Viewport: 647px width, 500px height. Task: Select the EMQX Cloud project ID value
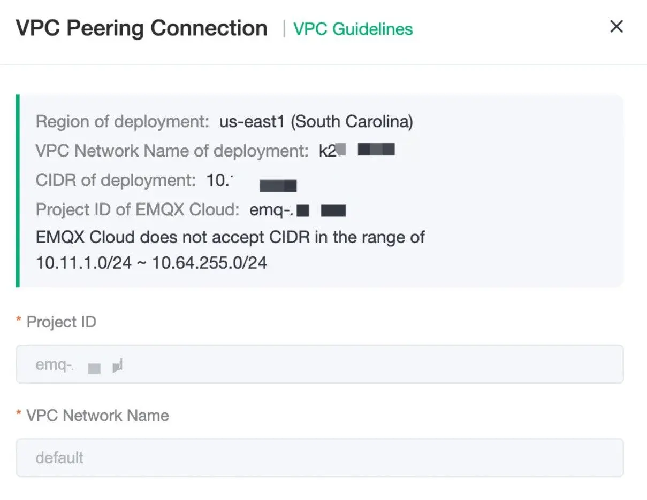pos(297,210)
